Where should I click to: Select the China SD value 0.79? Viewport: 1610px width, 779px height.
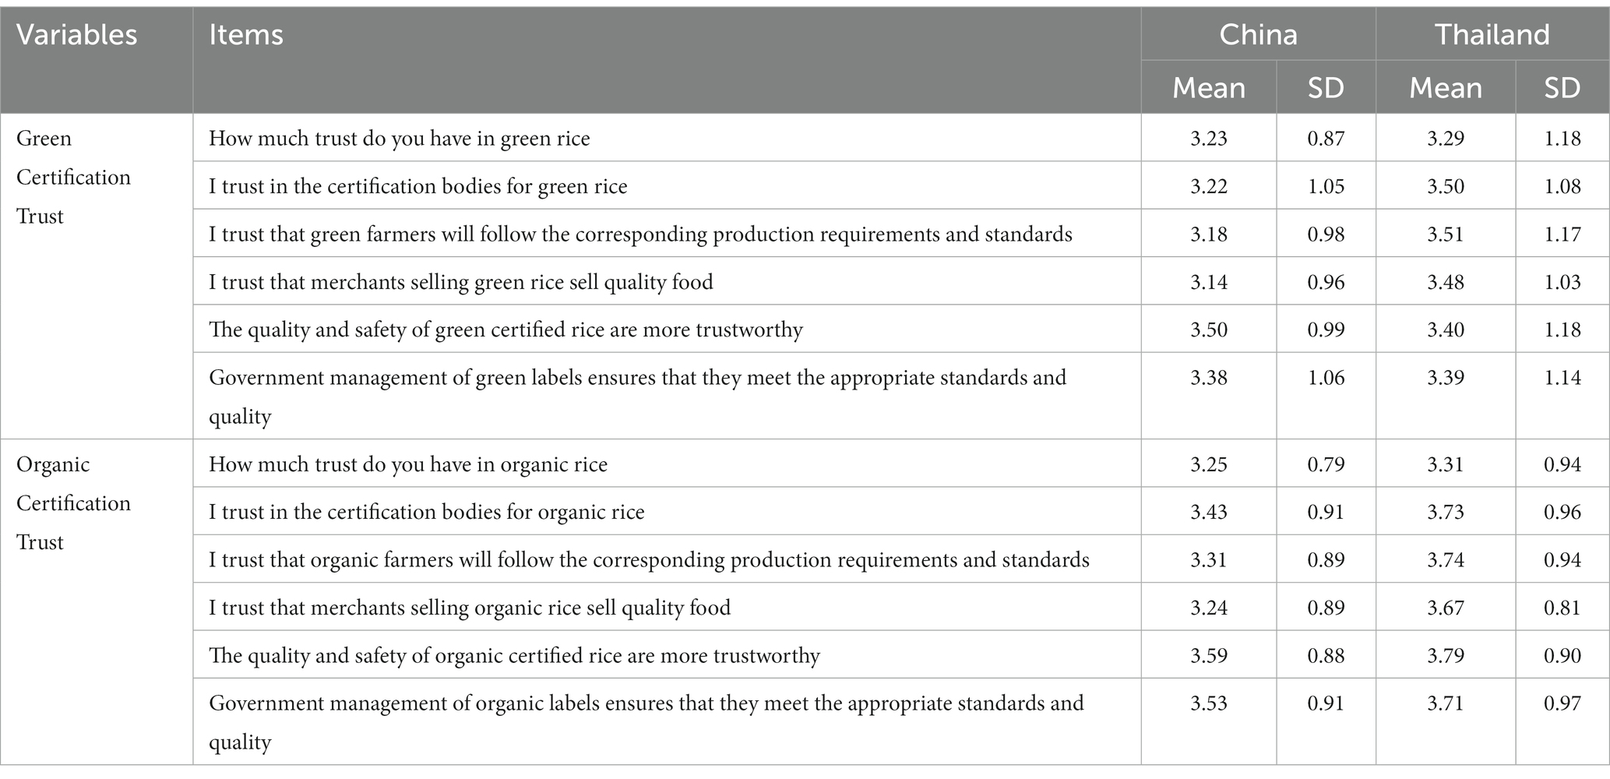coord(1326,465)
